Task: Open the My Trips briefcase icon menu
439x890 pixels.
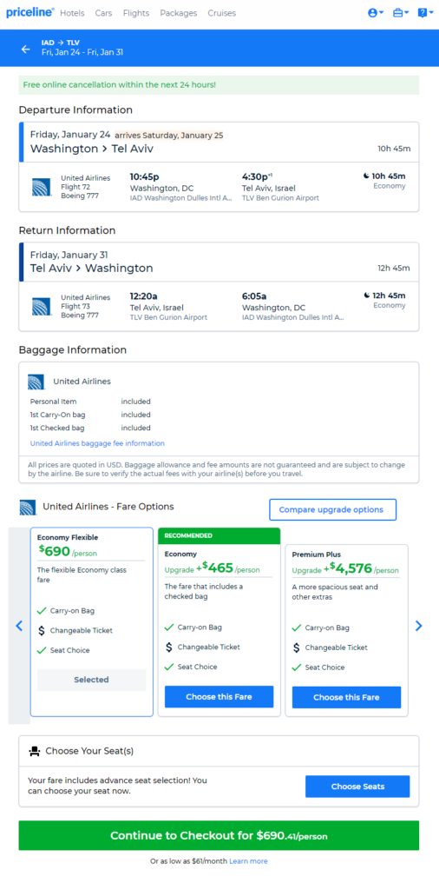Action: coord(401,12)
